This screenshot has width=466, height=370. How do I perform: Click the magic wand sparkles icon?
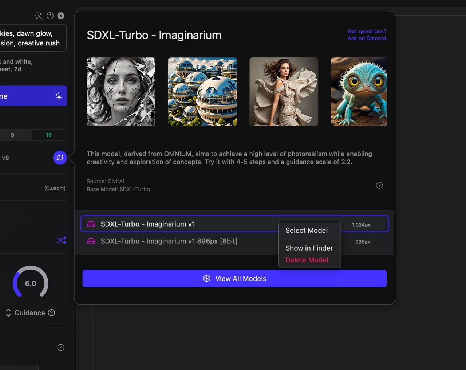coord(38,16)
